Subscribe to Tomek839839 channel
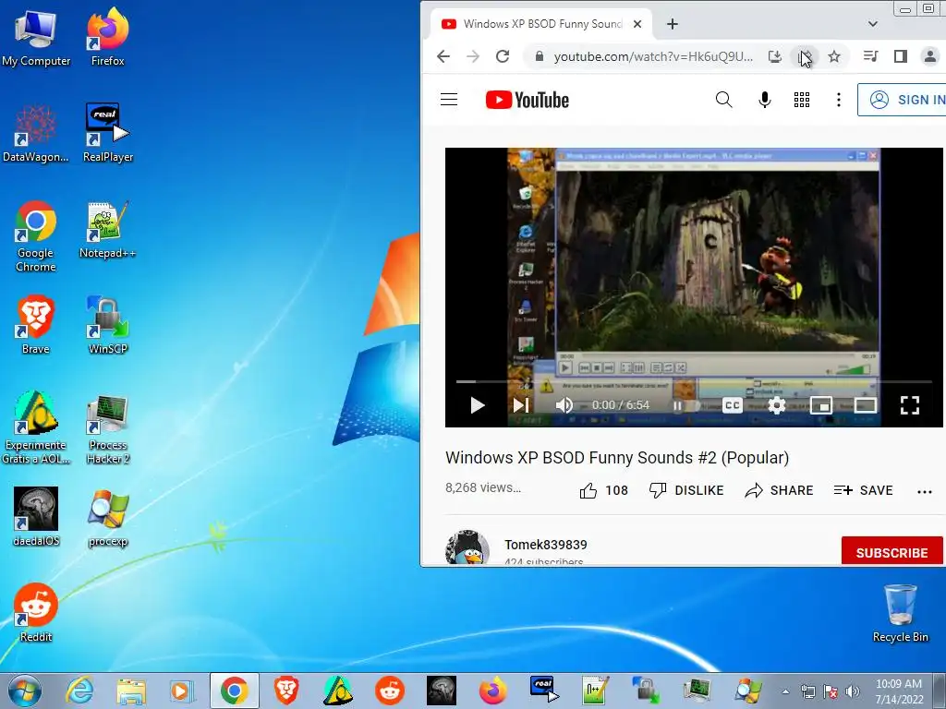 (891, 551)
